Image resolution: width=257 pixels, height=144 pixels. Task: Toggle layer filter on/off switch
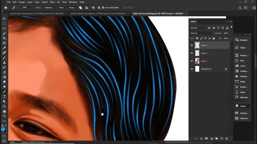pyautogui.click(x=231, y=27)
